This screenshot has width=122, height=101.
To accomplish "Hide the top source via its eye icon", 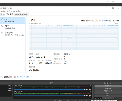I will [x=9, y=86].
